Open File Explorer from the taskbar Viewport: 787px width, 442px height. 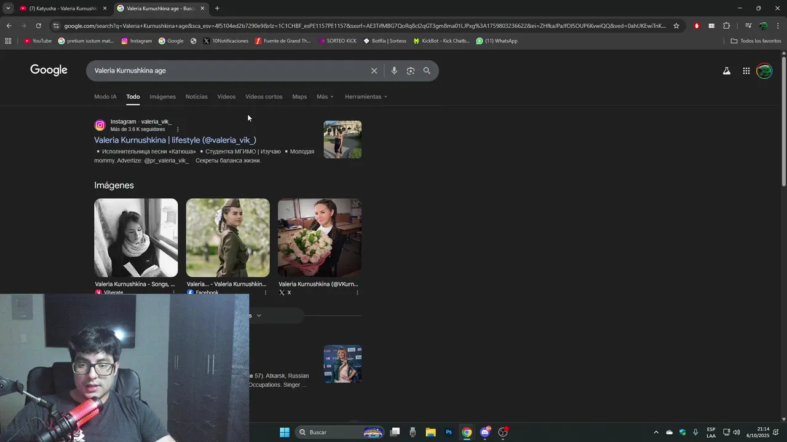pyautogui.click(x=430, y=432)
